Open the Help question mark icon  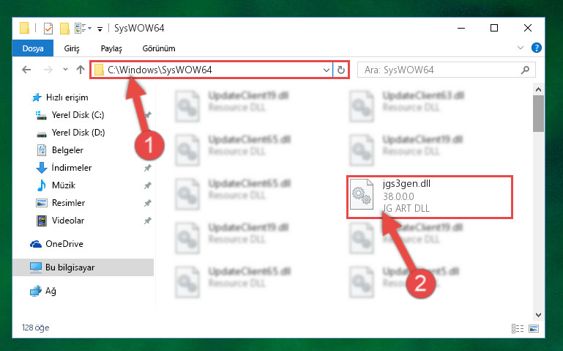click(537, 48)
